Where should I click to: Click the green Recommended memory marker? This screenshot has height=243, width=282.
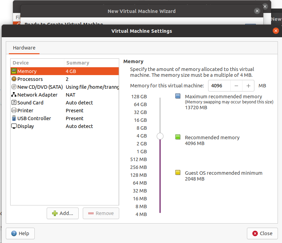pyautogui.click(x=178, y=137)
